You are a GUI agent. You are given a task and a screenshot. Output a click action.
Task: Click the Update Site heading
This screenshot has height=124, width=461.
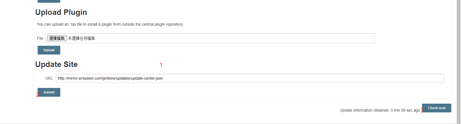[x=56, y=64]
